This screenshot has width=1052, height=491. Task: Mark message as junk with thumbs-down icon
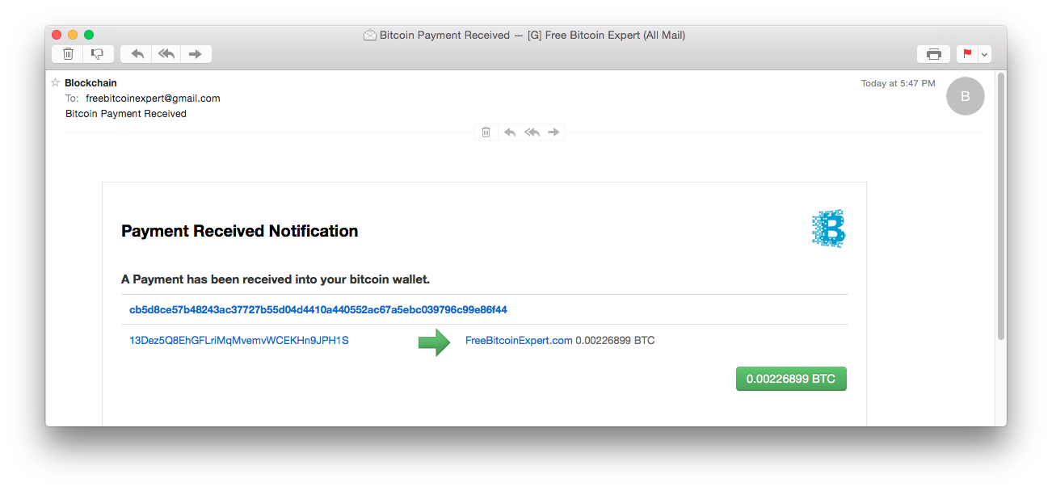pyautogui.click(x=98, y=54)
